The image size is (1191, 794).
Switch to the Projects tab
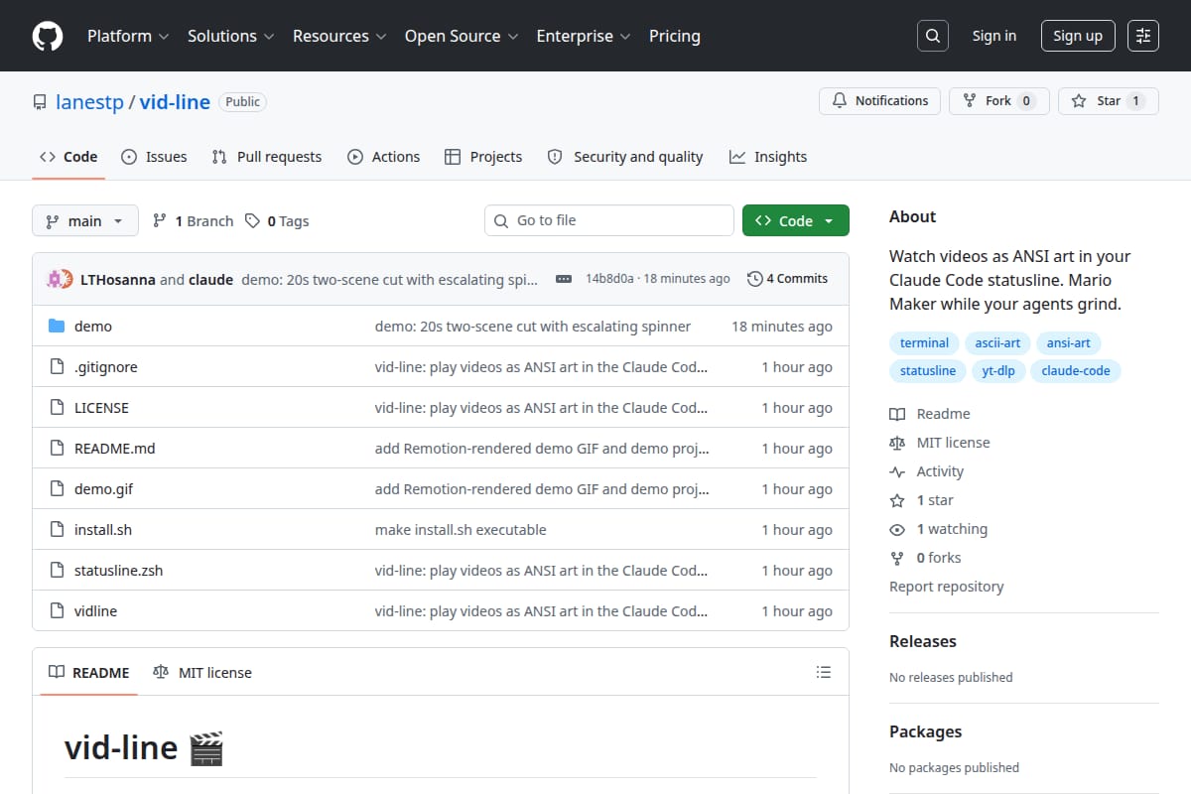coord(483,157)
